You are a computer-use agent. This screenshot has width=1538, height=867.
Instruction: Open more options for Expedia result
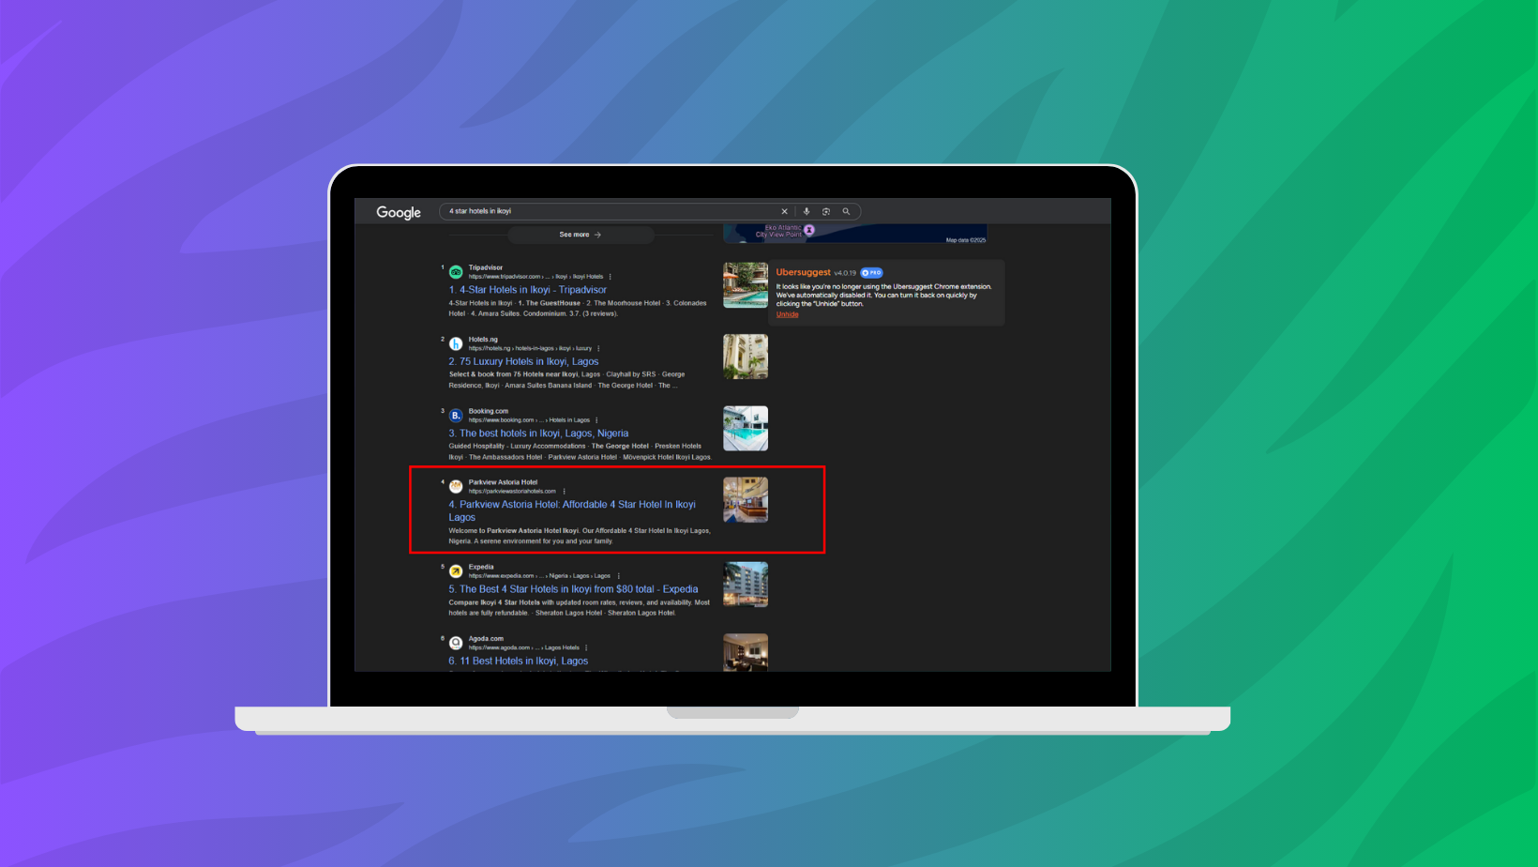619,576
